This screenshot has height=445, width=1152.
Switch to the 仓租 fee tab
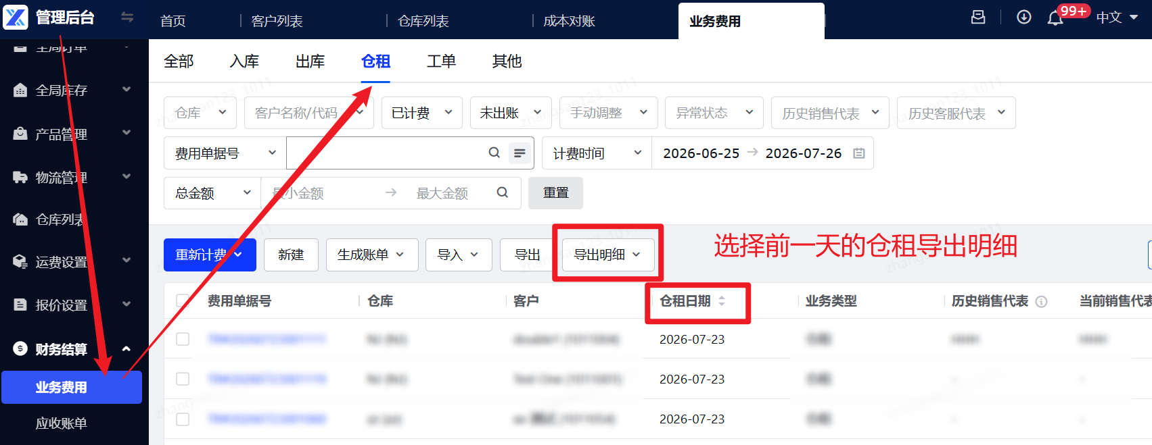(375, 61)
